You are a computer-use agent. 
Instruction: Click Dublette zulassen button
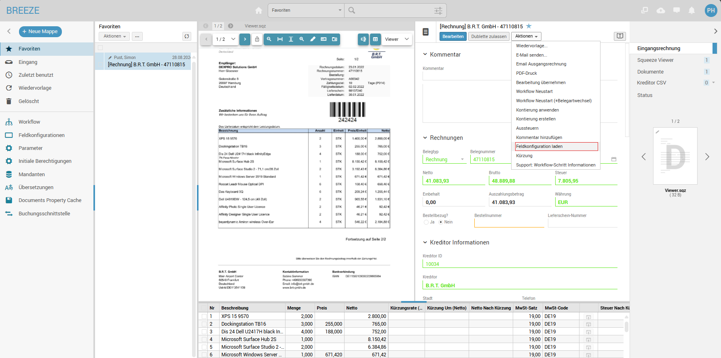tap(488, 36)
